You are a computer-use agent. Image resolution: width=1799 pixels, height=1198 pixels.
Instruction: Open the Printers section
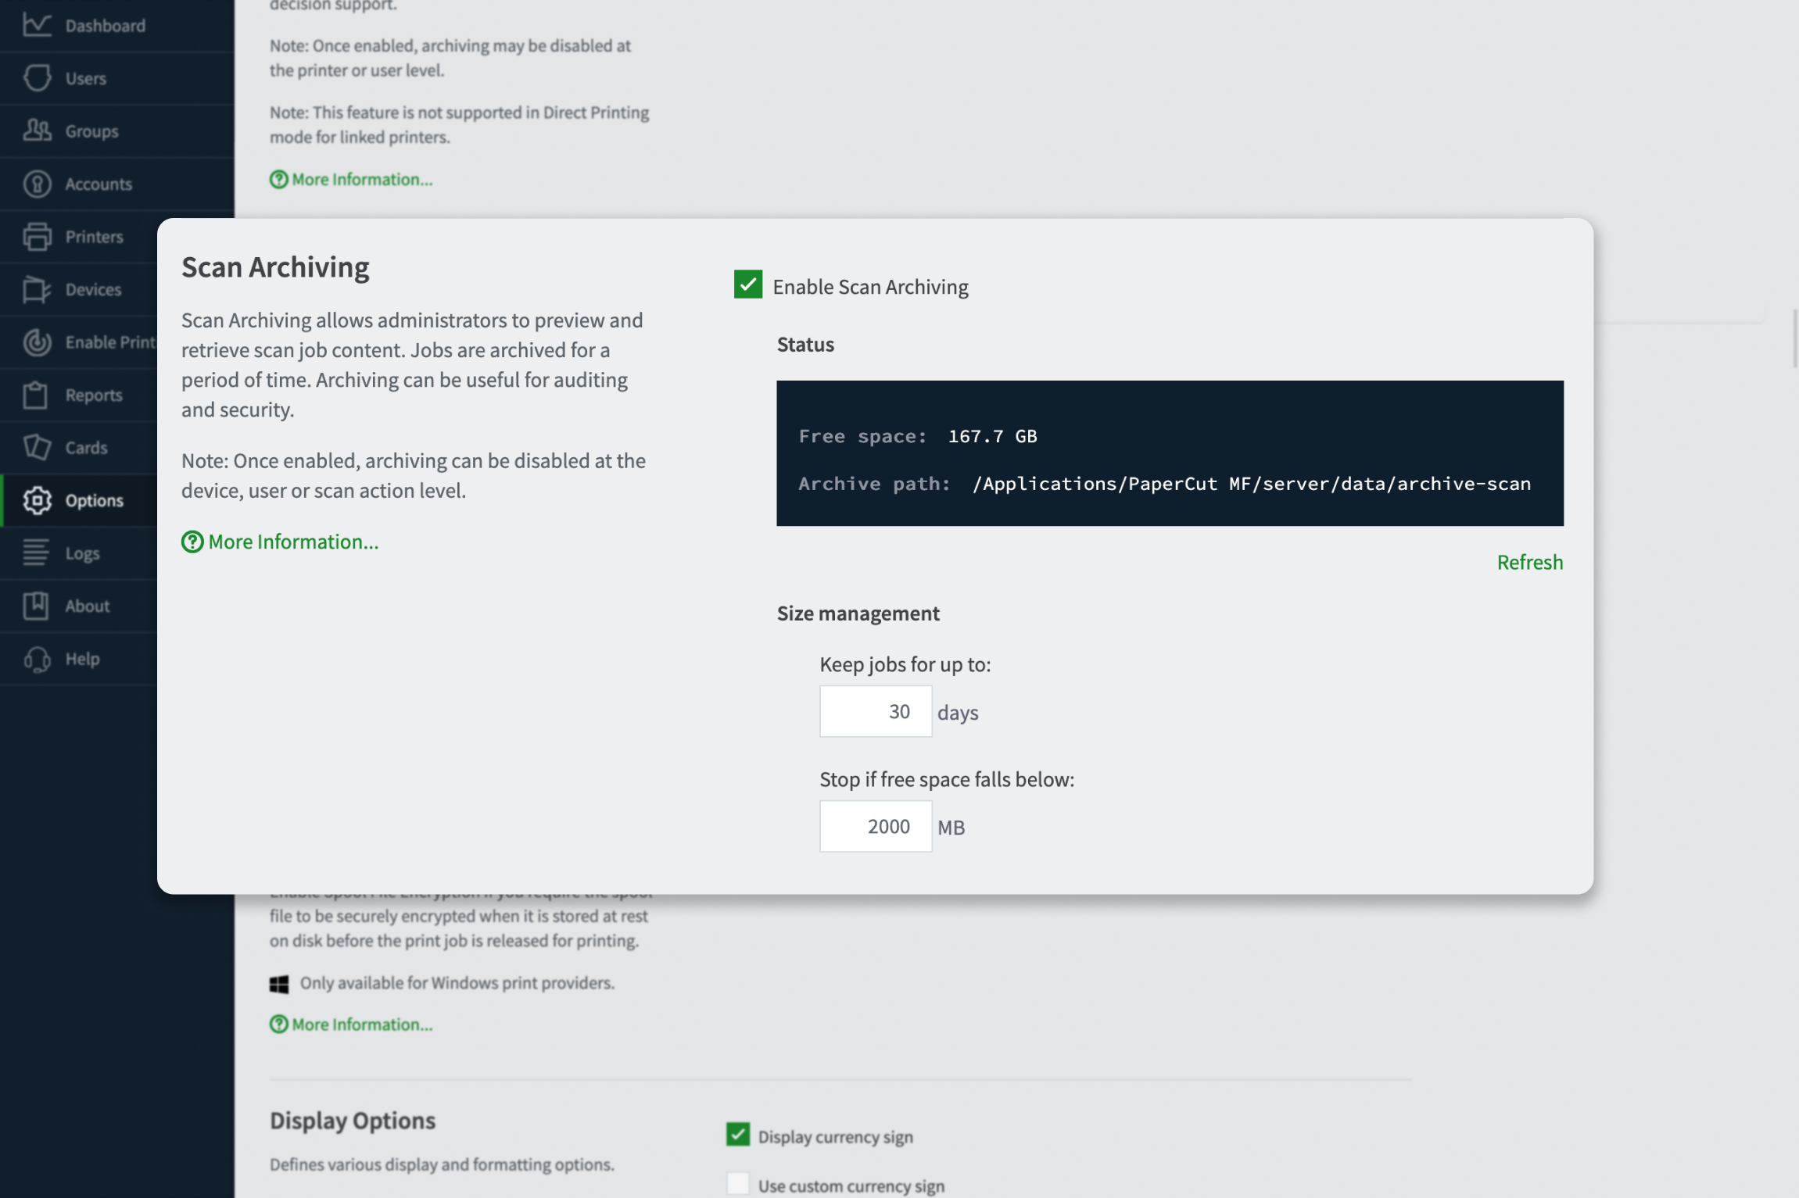[x=94, y=236]
